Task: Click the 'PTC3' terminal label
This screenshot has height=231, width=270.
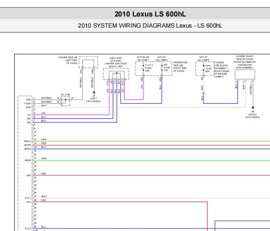Action: [28, 228]
